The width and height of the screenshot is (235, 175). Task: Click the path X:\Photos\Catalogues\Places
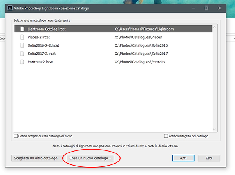138,37
